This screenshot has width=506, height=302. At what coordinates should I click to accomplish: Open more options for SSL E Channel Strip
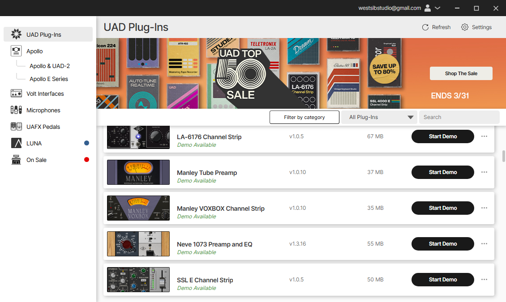pos(484,280)
